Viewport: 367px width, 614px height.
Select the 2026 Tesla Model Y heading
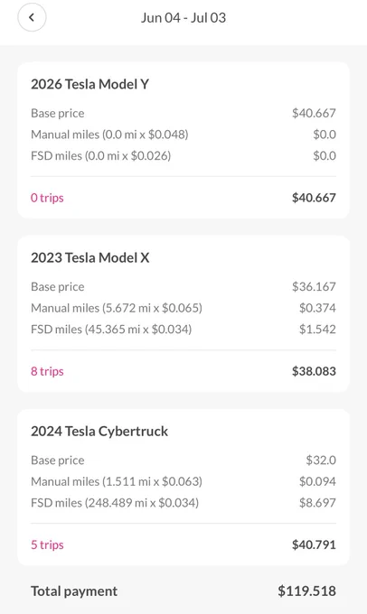[89, 84]
